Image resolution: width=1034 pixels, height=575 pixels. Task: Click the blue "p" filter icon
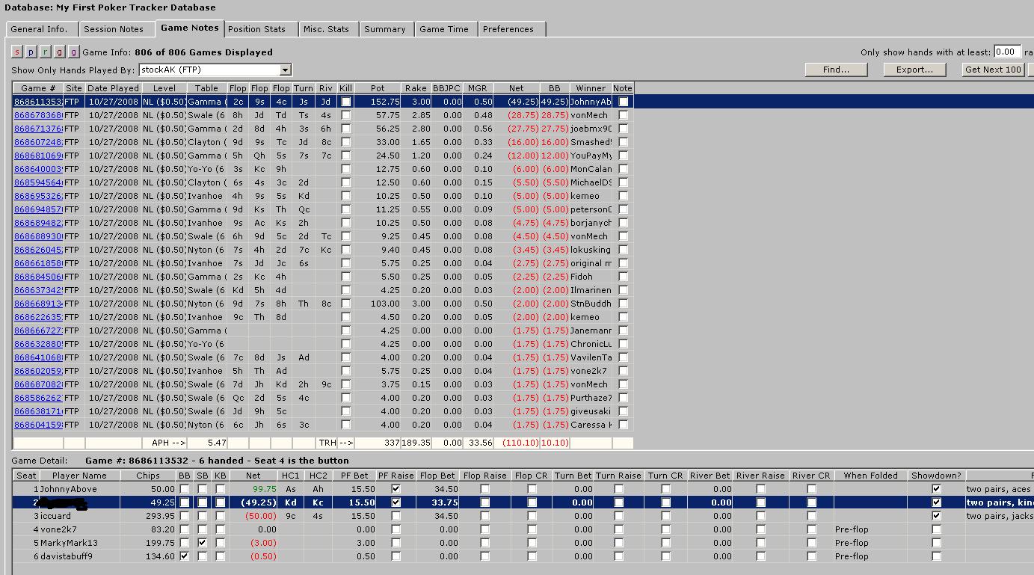(31, 52)
